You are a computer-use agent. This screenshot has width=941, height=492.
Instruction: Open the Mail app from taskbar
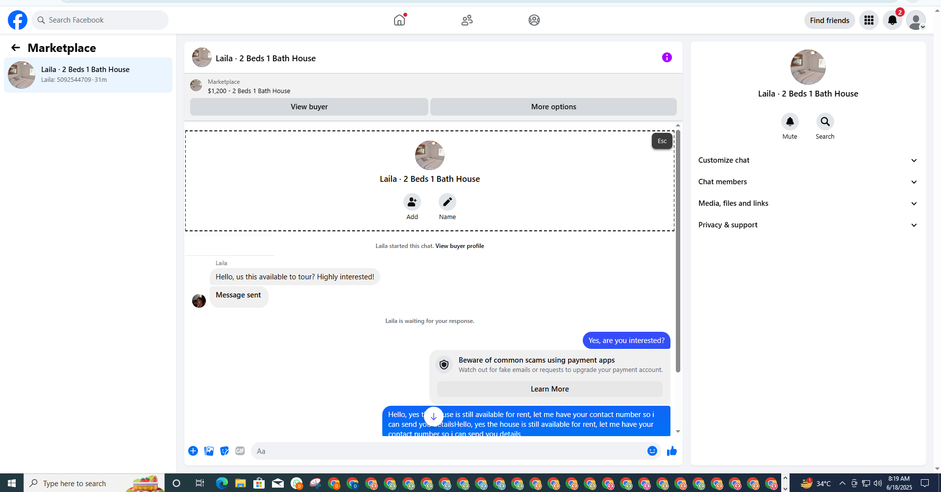(278, 483)
